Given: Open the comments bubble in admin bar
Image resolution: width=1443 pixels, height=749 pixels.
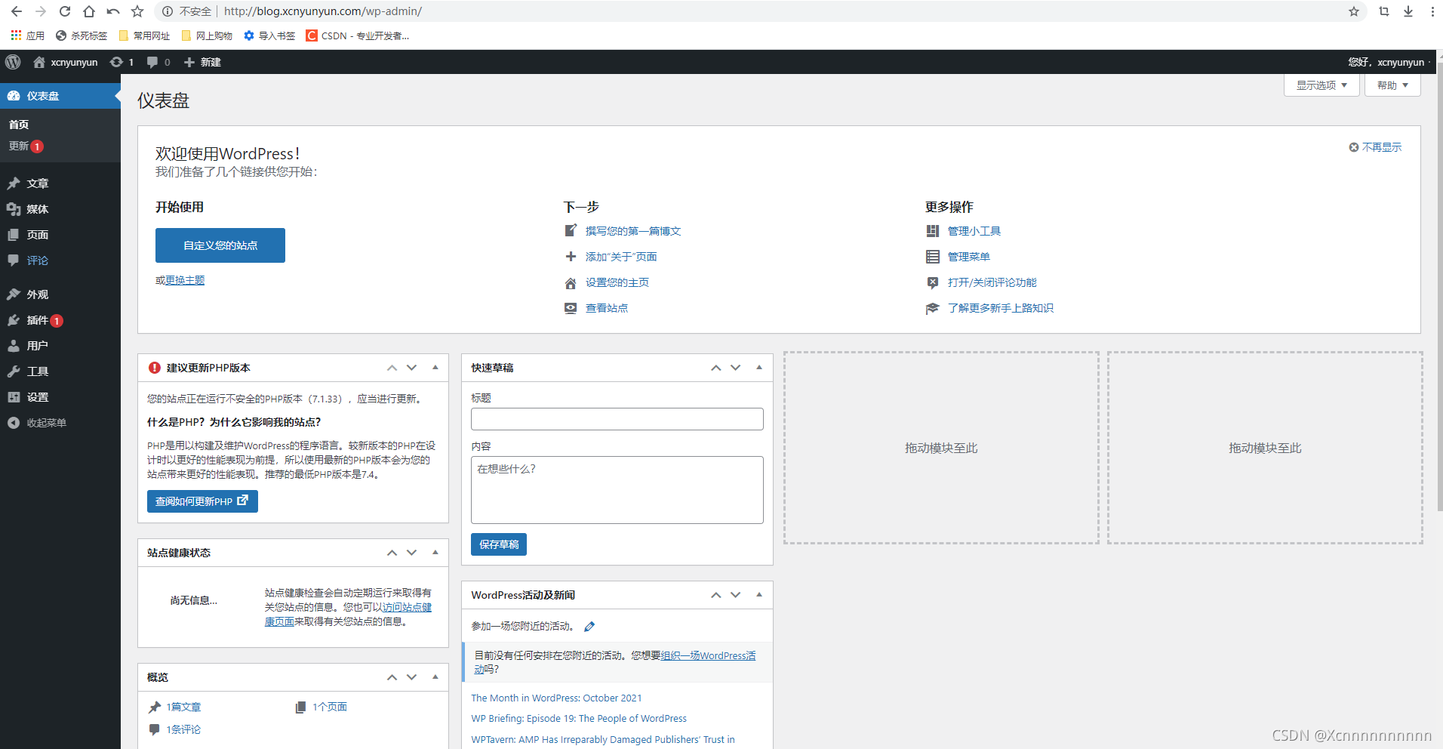Looking at the screenshot, I should click(x=152, y=62).
